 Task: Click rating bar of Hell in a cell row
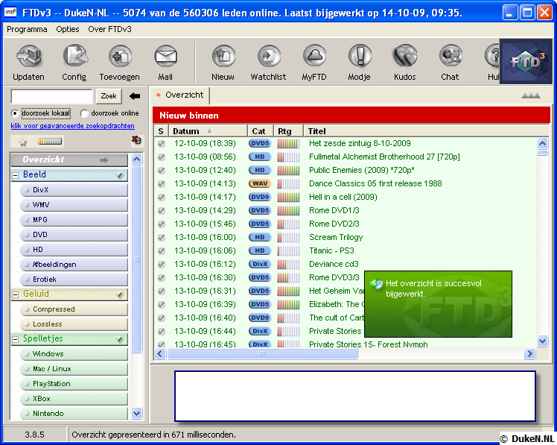[288, 197]
